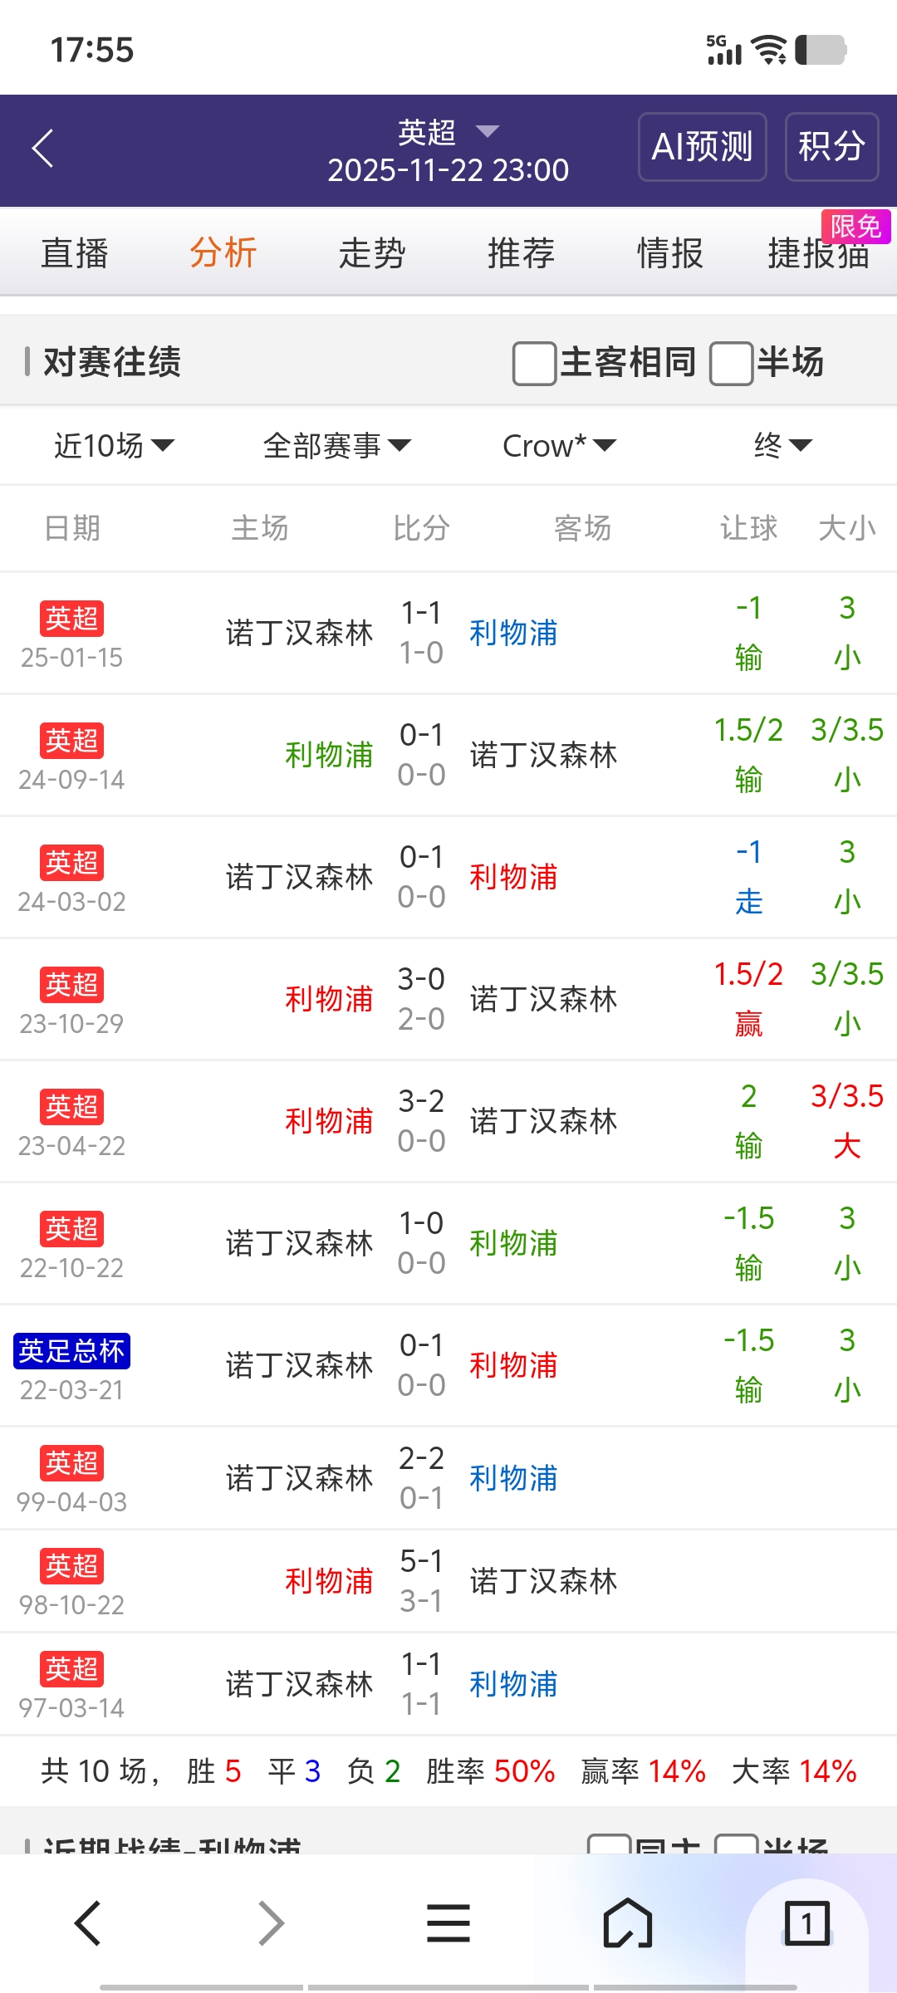Expand the 近10场 dropdown
The width and height of the screenshot is (897, 1993).
click(114, 446)
